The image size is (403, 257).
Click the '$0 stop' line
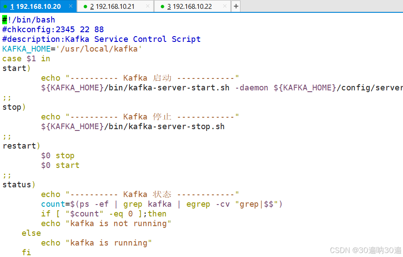(x=58, y=156)
